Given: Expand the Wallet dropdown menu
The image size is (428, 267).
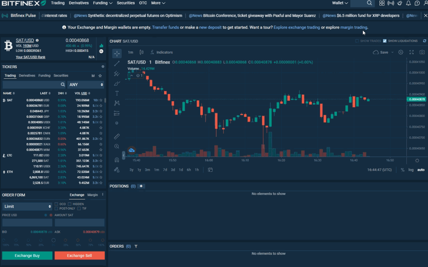Looking at the screenshot, I should coord(340,3).
